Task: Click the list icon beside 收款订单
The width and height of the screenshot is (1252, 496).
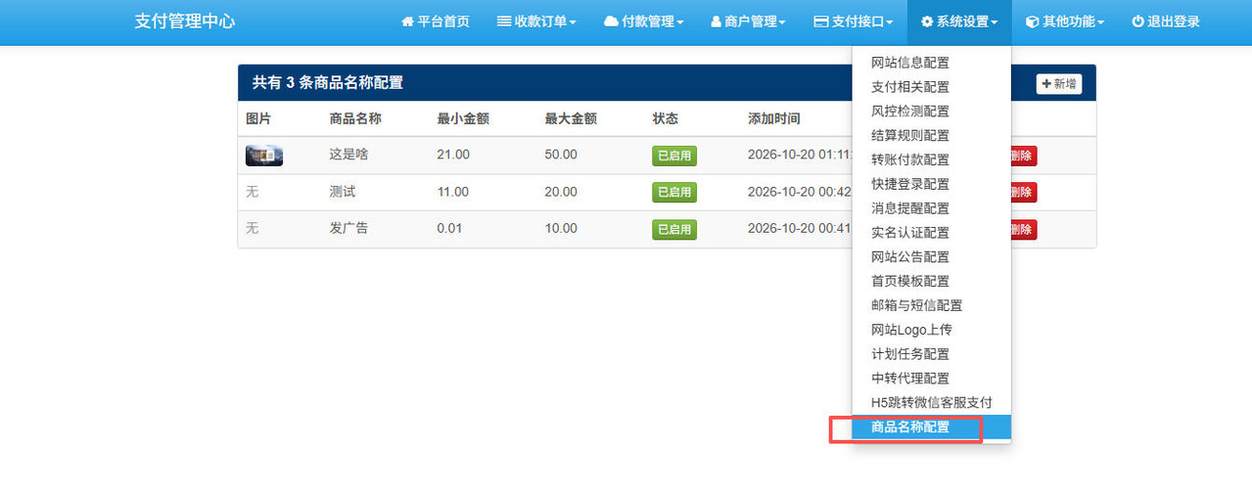Action: coord(504,22)
